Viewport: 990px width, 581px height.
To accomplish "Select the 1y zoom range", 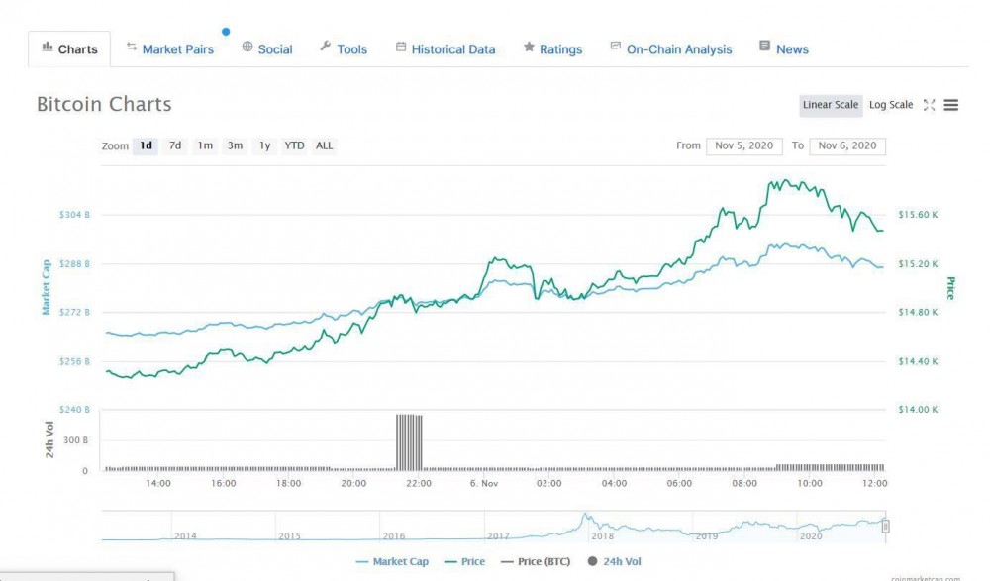I will [x=263, y=145].
